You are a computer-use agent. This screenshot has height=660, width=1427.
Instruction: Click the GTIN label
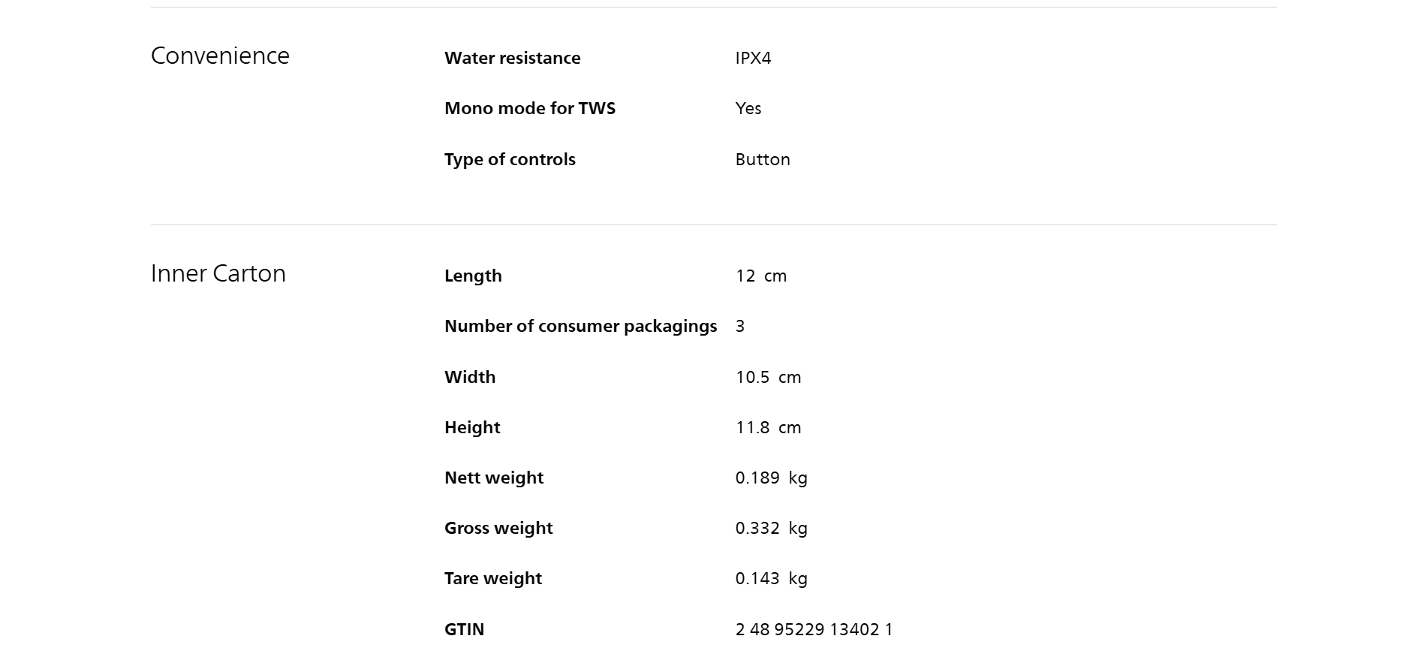coord(464,630)
